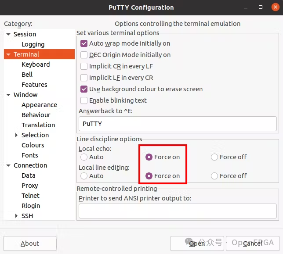Click the Answerback to ^E text field
Viewport: 283px width, 254px height.
(x=178, y=124)
